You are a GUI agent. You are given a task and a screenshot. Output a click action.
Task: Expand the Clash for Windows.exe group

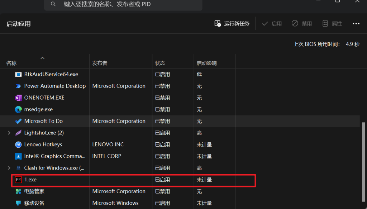[x=9, y=168]
